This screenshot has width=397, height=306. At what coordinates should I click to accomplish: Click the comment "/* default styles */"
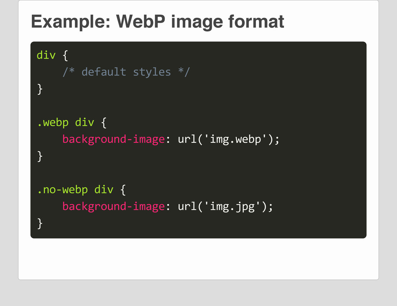126,72
